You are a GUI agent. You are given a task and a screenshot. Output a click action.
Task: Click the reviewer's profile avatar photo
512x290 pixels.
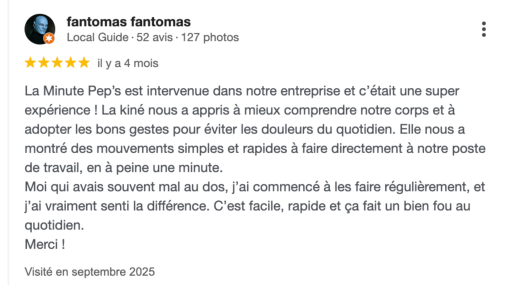click(39, 28)
